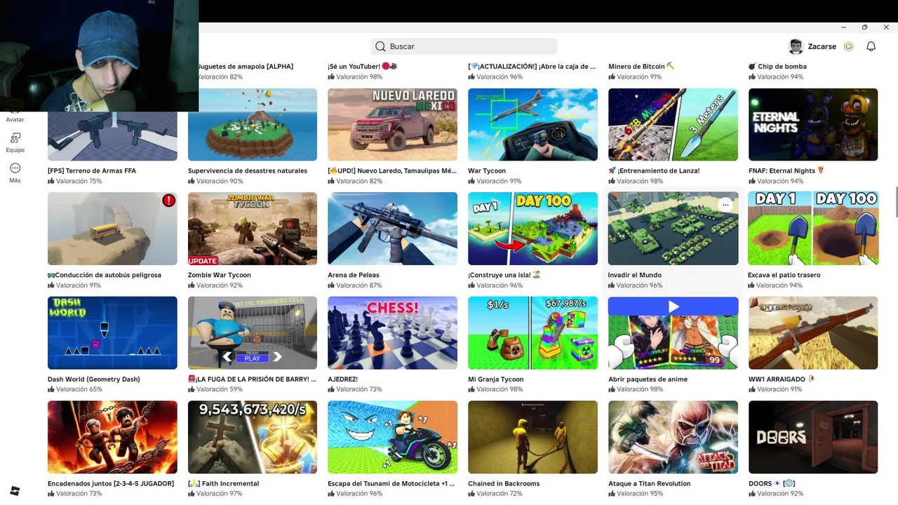Screen dimensions: 898x505
Task: Open the War Tycoon thumbnail
Action: click(532, 124)
